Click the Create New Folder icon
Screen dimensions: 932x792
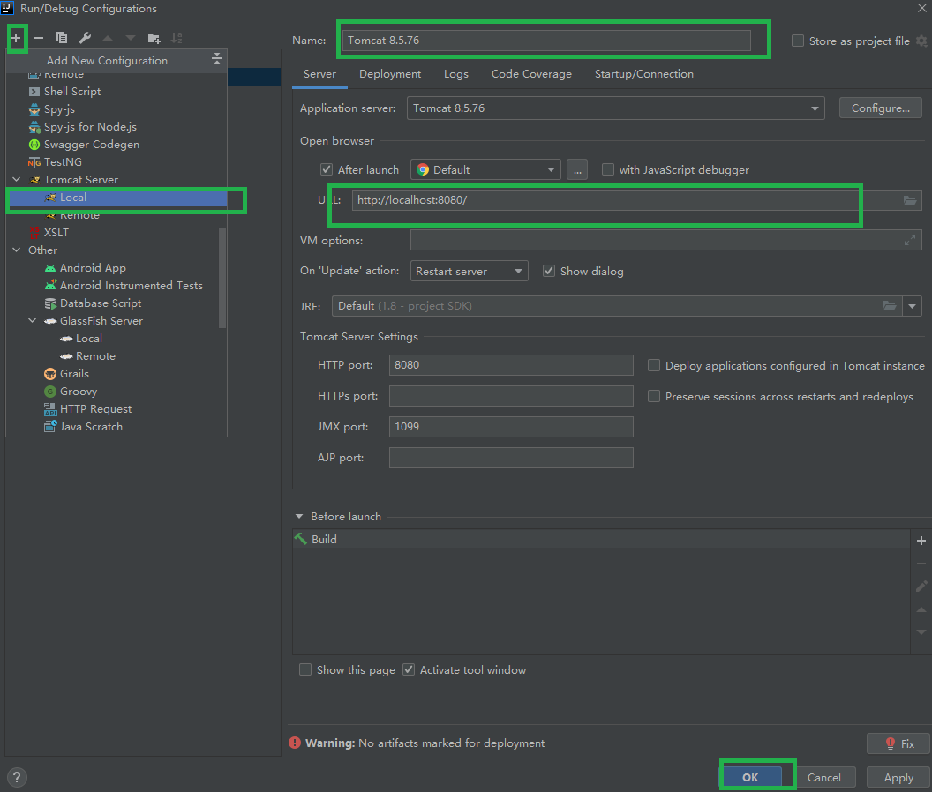(154, 38)
